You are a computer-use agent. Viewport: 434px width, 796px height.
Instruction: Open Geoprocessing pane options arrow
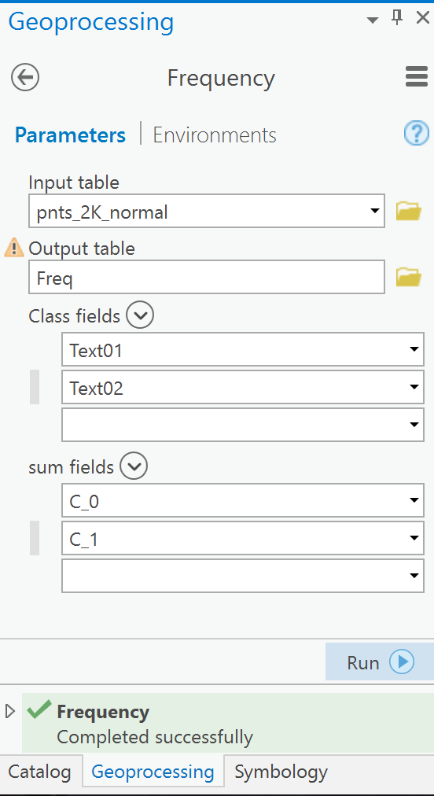(373, 20)
